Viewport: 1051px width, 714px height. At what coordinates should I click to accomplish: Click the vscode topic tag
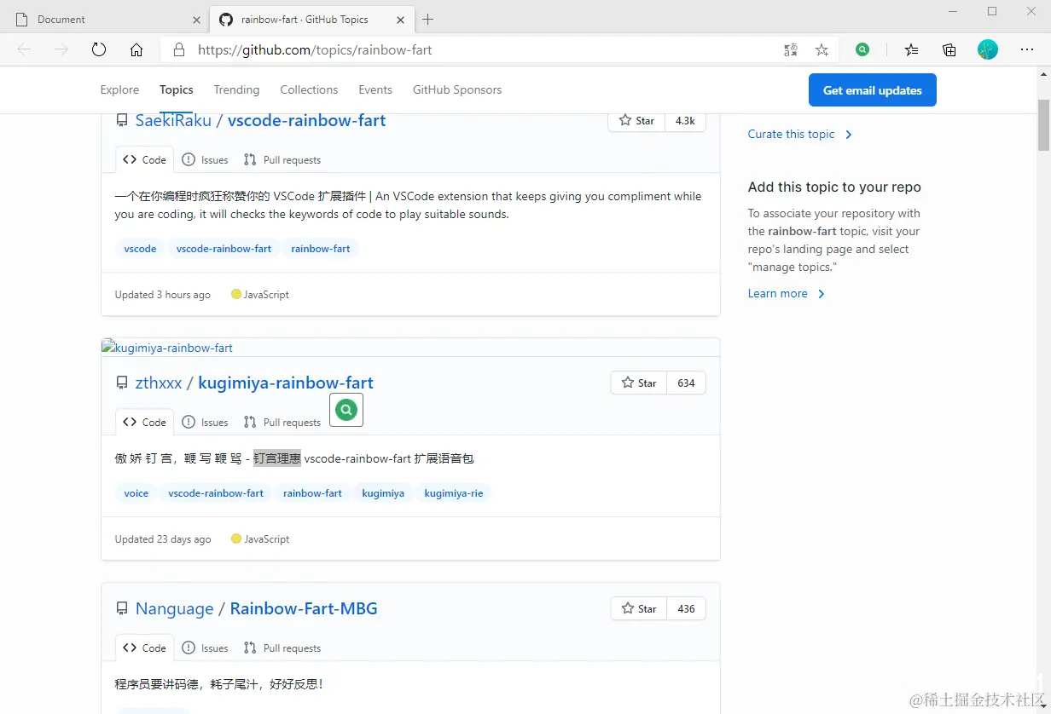[x=140, y=249]
